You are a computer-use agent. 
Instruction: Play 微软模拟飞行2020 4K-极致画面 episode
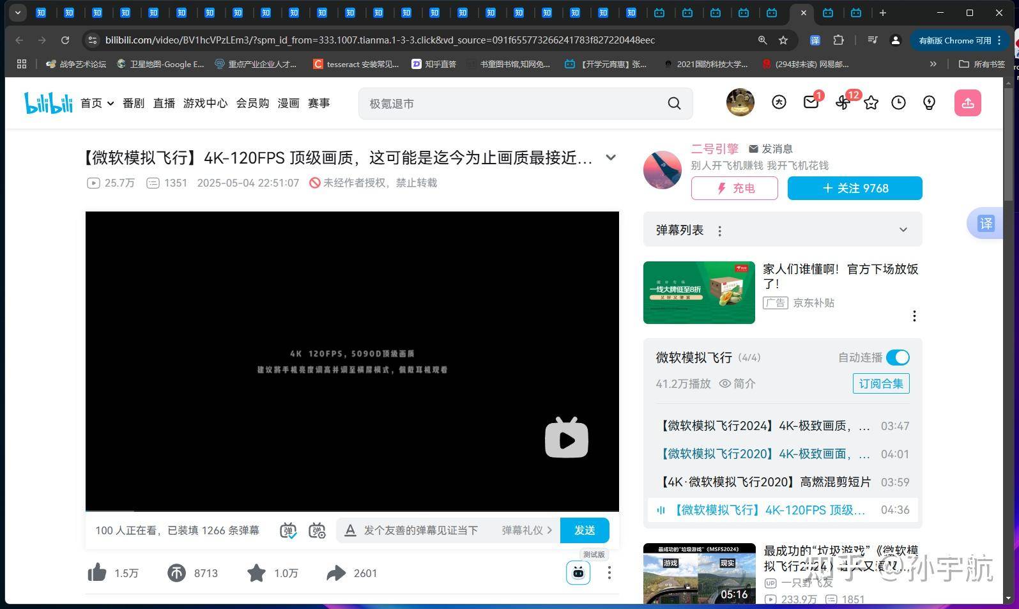click(783, 454)
